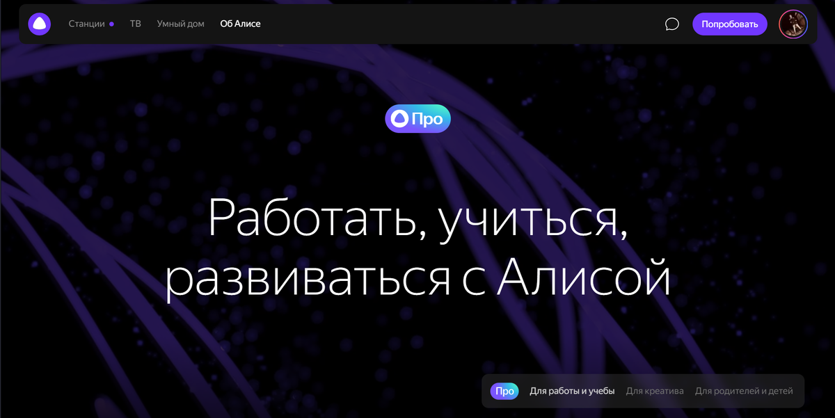Select the Про tab in bottom bar
Screen dimensions: 835x418
point(504,391)
